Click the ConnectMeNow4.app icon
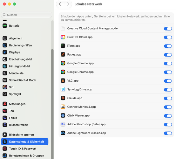The height and width of the screenshot is (159, 176). coord(63,107)
